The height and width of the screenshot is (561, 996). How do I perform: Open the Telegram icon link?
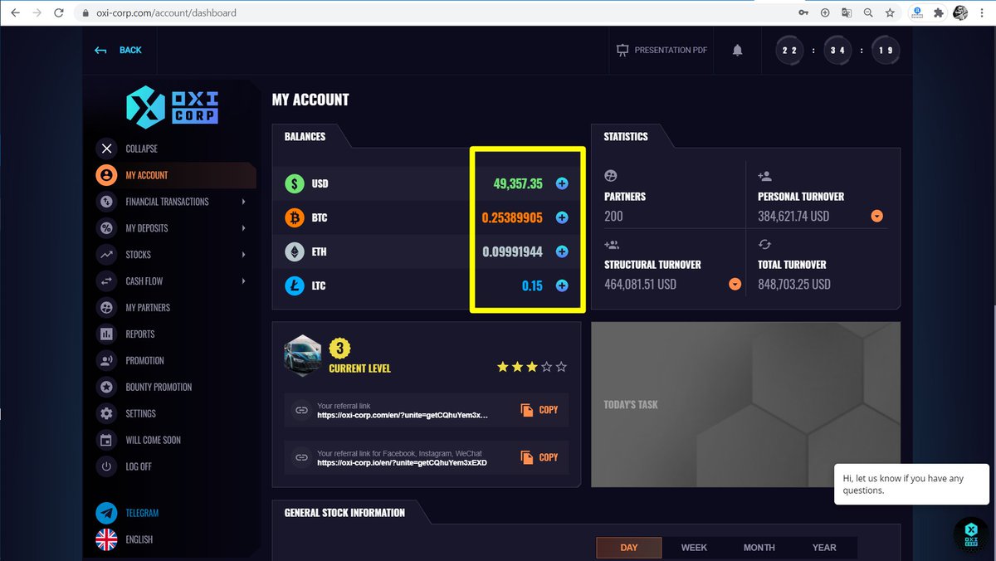pyautogui.click(x=106, y=513)
